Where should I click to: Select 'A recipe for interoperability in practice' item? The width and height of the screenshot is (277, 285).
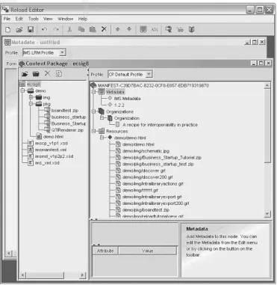(x=160, y=125)
